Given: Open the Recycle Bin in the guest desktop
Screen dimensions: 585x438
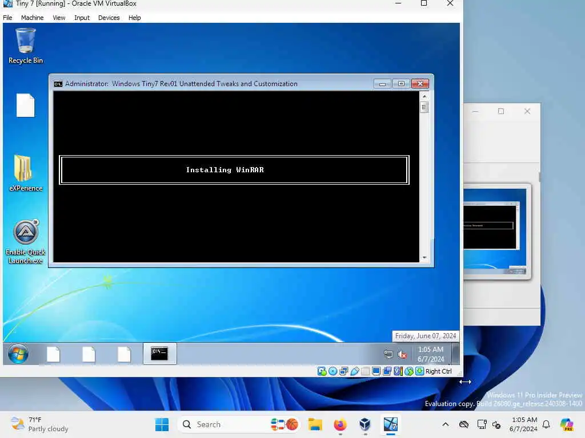Looking at the screenshot, I should (x=25, y=46).
